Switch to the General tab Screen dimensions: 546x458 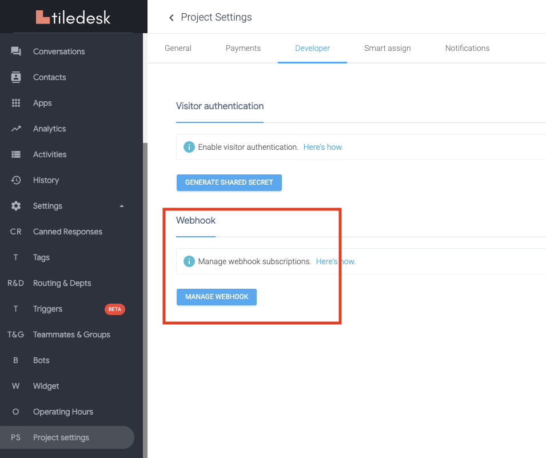tap(178, 48)
